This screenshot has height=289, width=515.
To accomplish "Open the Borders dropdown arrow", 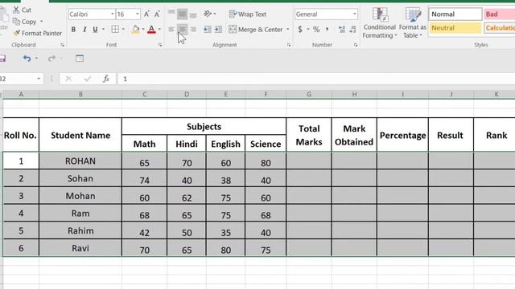I will click(x=123, y=30).
